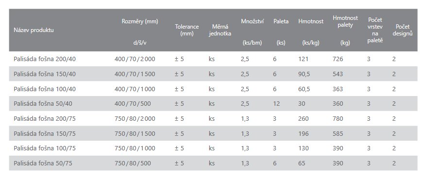Click the pallet weight value 585
This screenshot has width=426, height=178.
coord(338,133)
